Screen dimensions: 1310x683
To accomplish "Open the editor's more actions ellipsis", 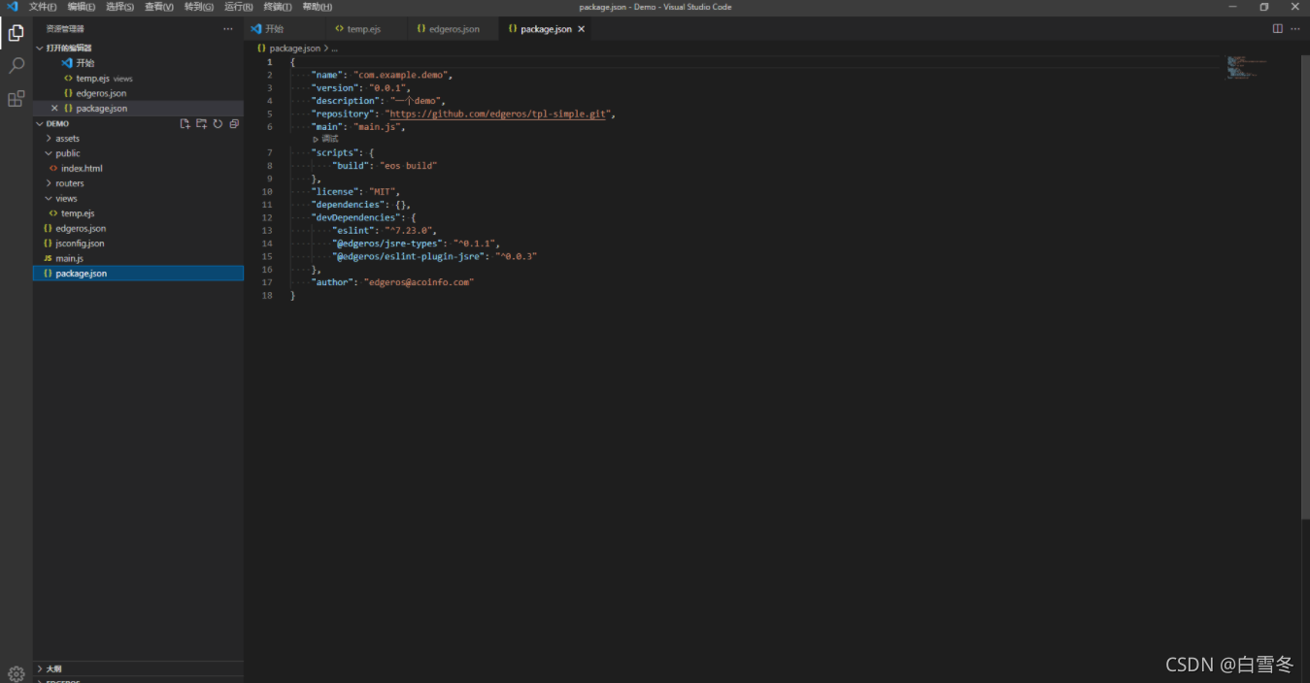I will coord(1296,29).
